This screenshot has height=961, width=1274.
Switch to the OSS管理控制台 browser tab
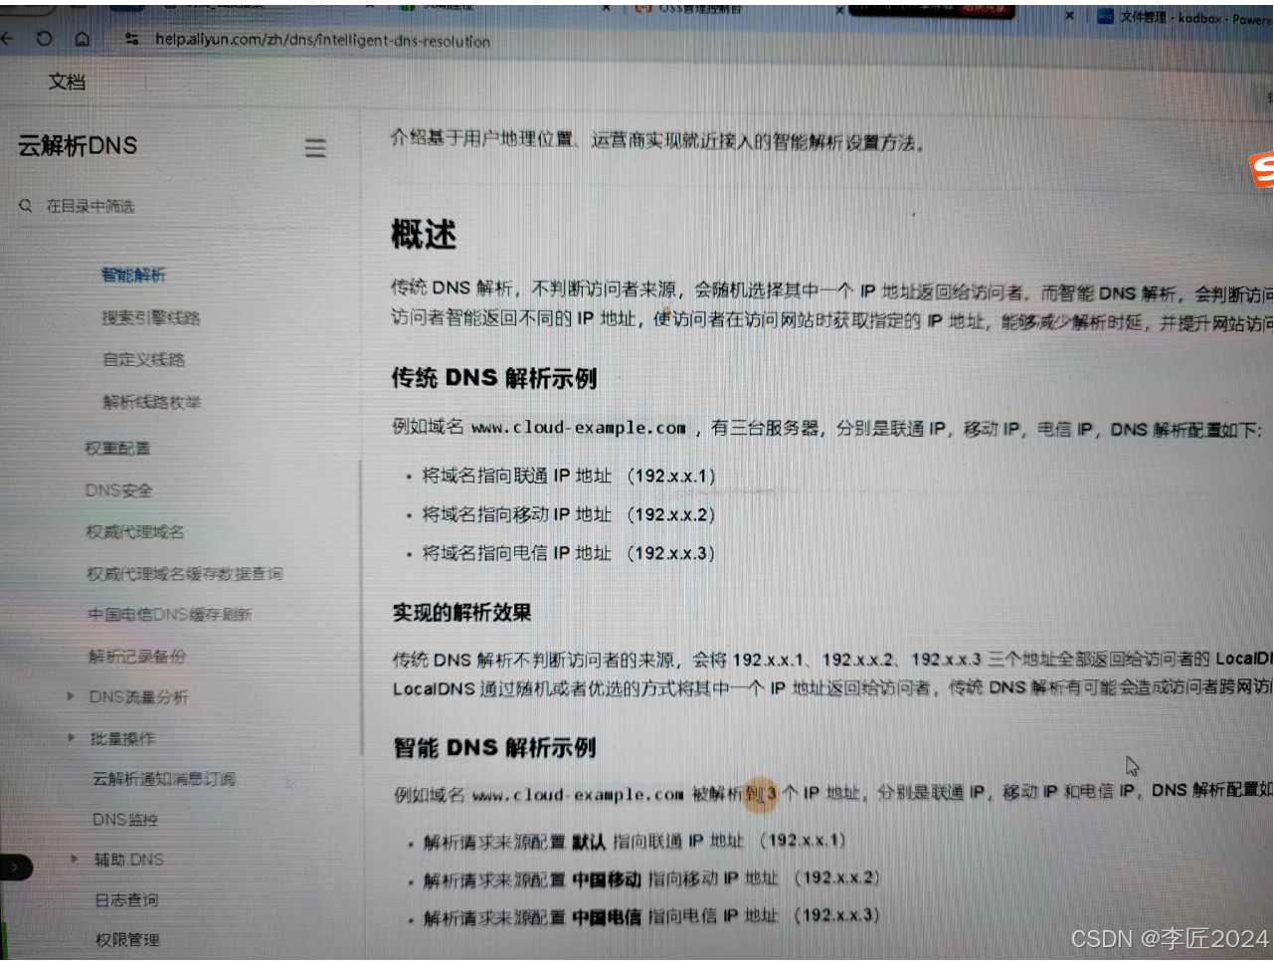696,12
